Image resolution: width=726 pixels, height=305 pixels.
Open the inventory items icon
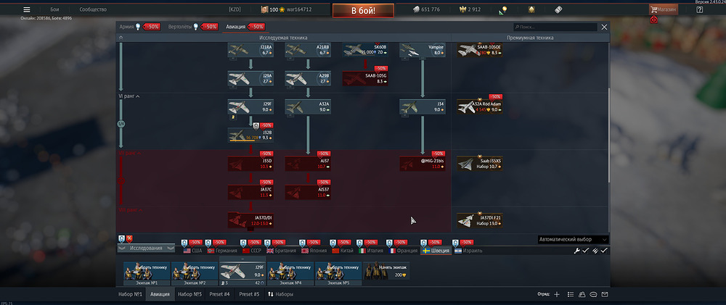point(558,9)
